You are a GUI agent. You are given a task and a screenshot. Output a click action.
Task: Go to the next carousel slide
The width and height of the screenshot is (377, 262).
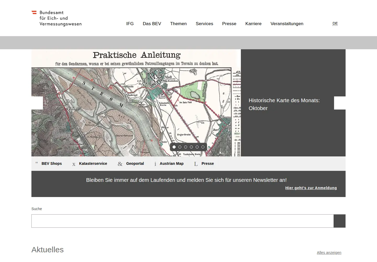pyautogui.click(x=340, y=103)
